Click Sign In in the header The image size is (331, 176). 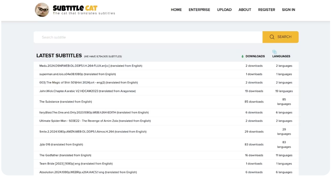point(288,10)
